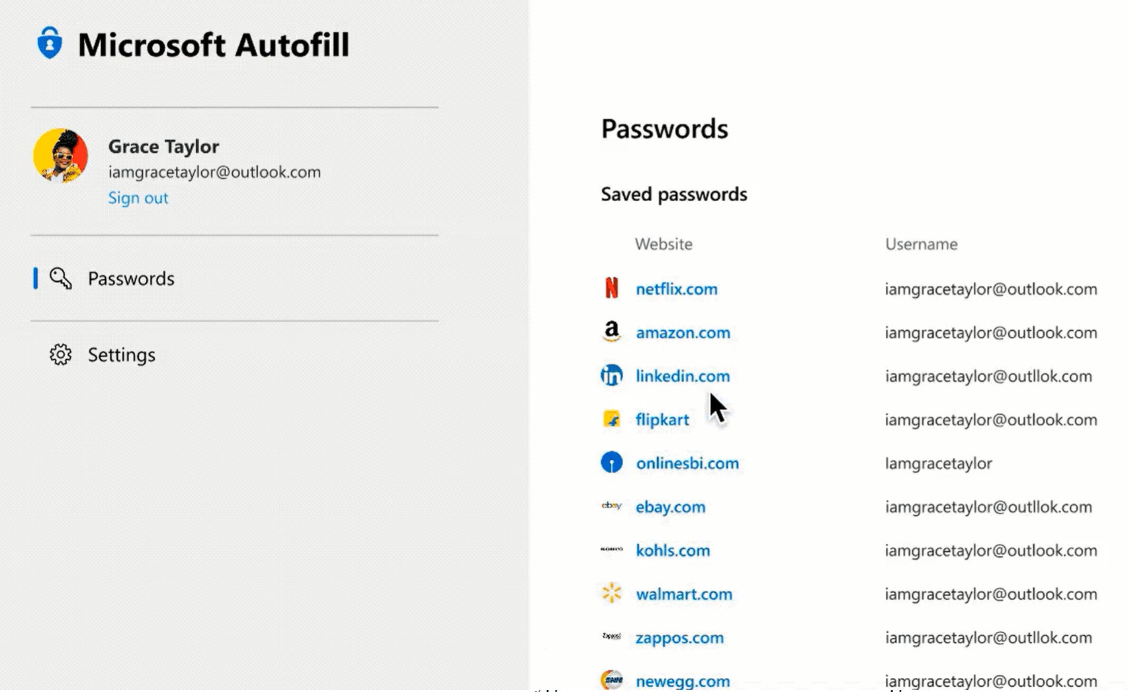Viewport: 1128px width, 692px height.
Task: Click the Flipkart site icon
Action: [611, 419]
